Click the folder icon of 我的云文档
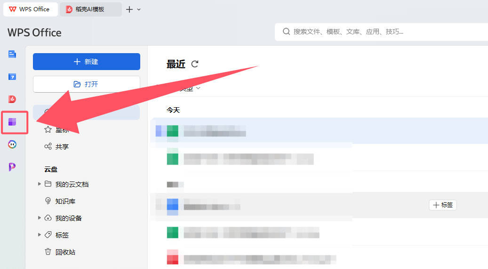 [x=48, y=184]
